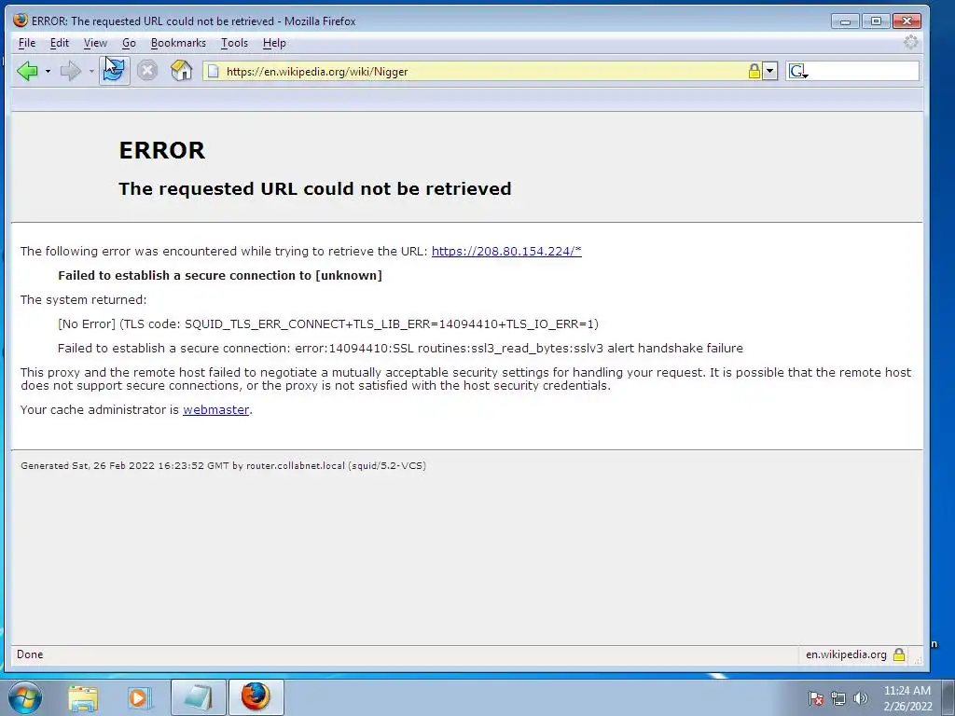Switch to the notepad-like taskbar application
The image size is (955, 716).
198,697
